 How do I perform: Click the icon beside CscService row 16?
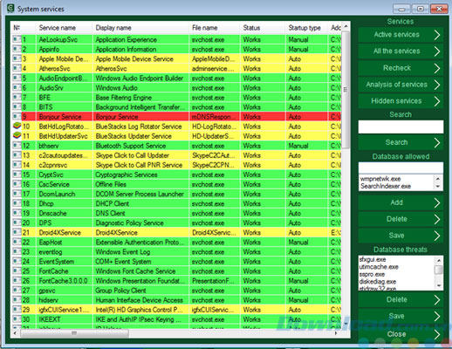tap(17, 184)
